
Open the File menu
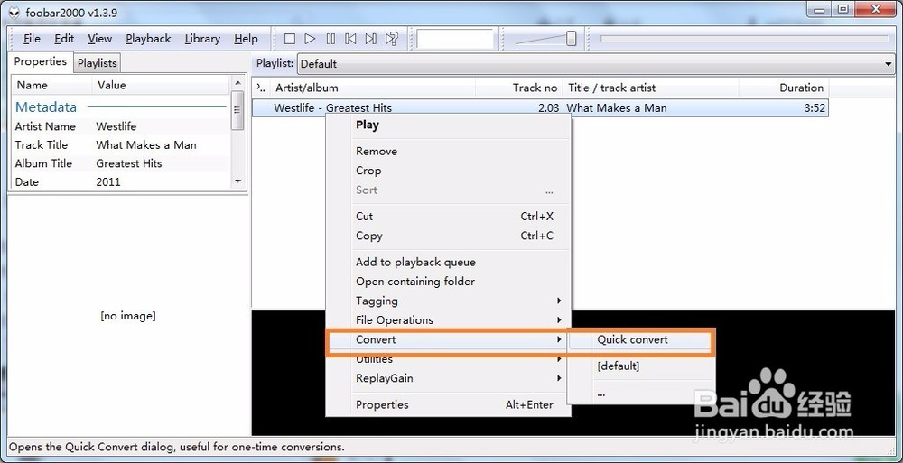click(x=32, y=39)
